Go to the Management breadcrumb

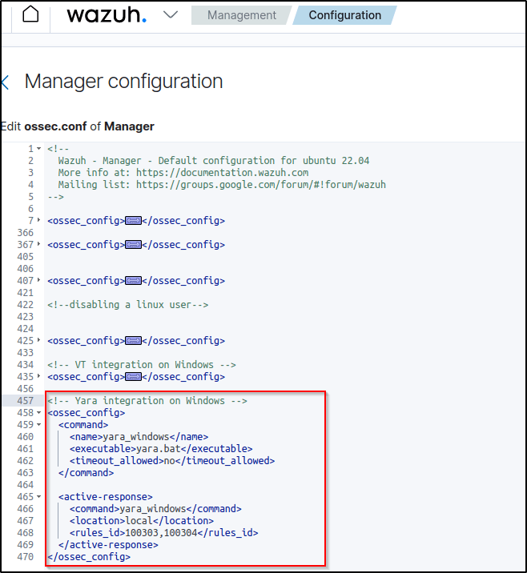(241, 15)
